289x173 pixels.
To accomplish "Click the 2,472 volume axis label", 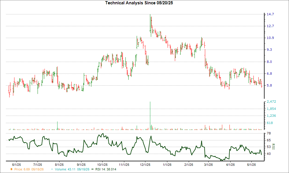I will click(271, 102).
